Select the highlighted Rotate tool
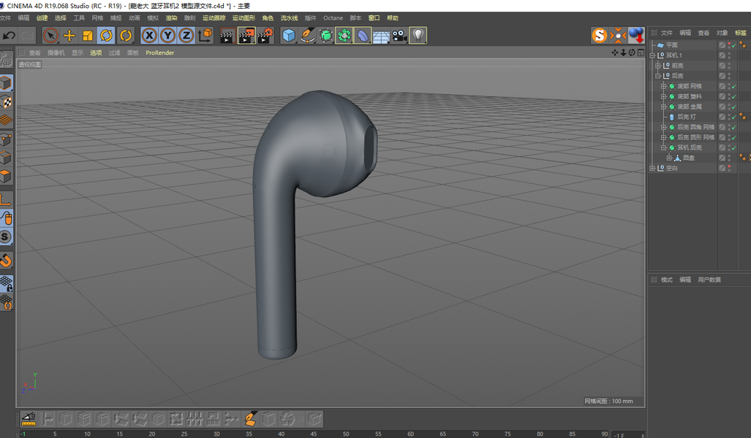Screen dimensions: 751x438 [x=106, y=35]
